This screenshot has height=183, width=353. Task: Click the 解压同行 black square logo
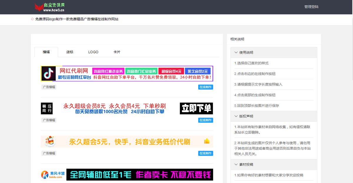coord(46,109)
